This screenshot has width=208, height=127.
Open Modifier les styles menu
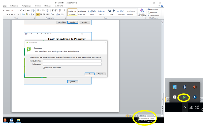pos(142,13)
